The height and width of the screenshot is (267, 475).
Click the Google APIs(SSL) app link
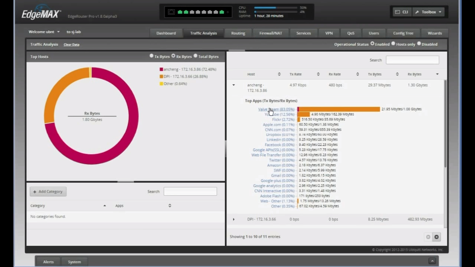tap(273, 150)
